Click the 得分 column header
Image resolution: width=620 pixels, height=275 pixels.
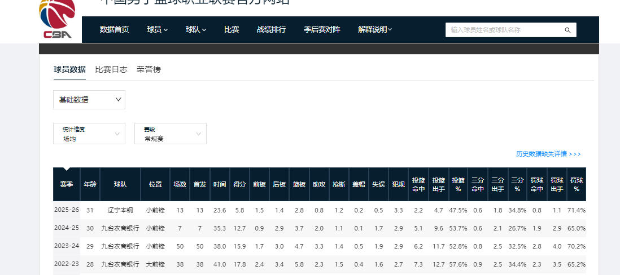239,184
